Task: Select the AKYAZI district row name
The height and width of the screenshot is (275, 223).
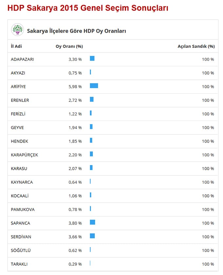Action: (18, 73)
